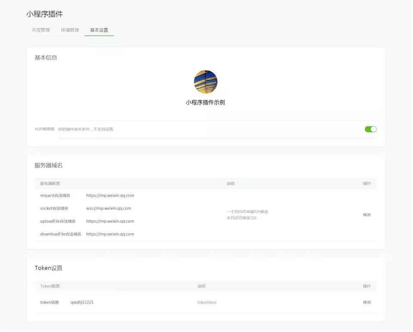The width and height of the screenshot is (413, 332).
Task: Click the 基本信息 section heading
Action: coord(46,58)
